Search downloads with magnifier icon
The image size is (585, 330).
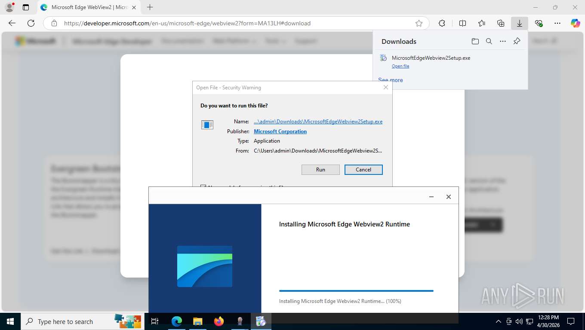[489, 41]
